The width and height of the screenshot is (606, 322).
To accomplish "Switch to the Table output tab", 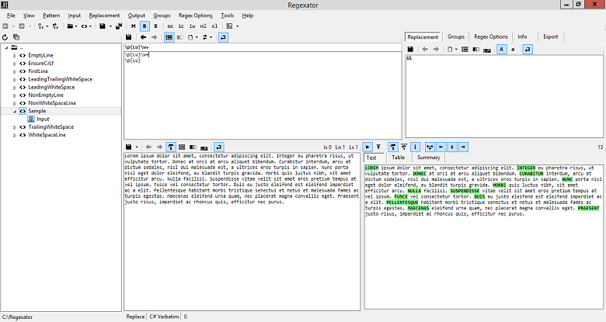I will [398, 158].
